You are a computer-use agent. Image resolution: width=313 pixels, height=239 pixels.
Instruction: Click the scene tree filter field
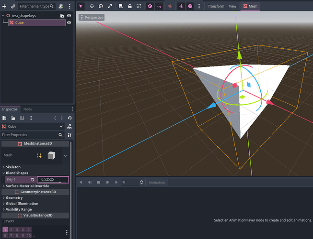[36, 6]
